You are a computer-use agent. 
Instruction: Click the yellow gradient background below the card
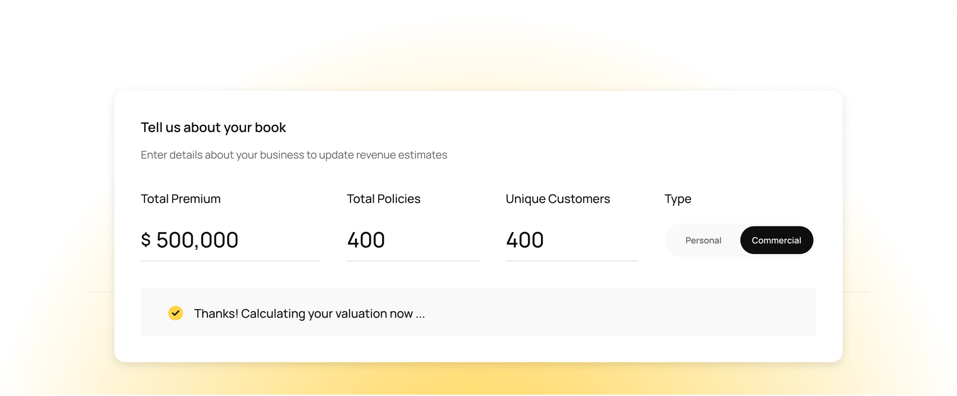[x=478, y=380]
